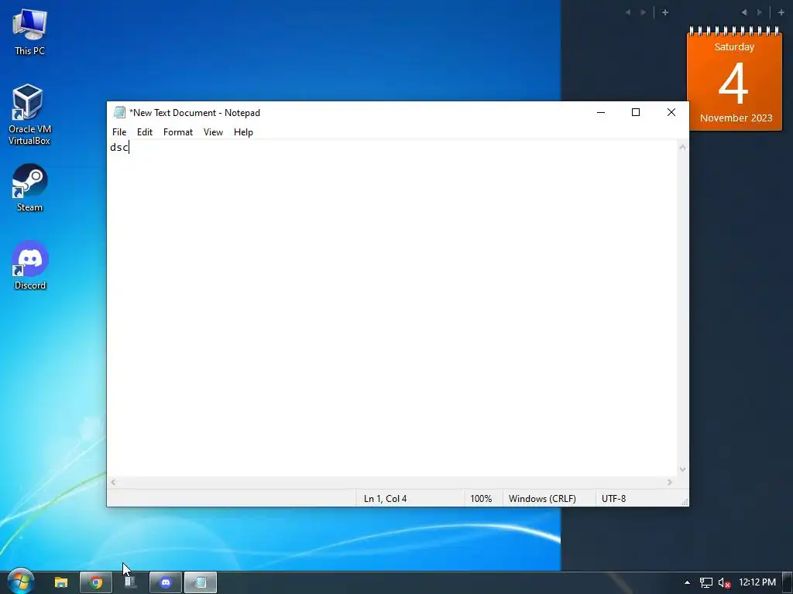Open File Explorer from the taskbar
The height and width of the screenshot is (594, 793).
(x=61, y=582)
